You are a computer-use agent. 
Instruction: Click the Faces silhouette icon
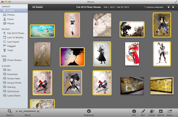coord(5,19)
